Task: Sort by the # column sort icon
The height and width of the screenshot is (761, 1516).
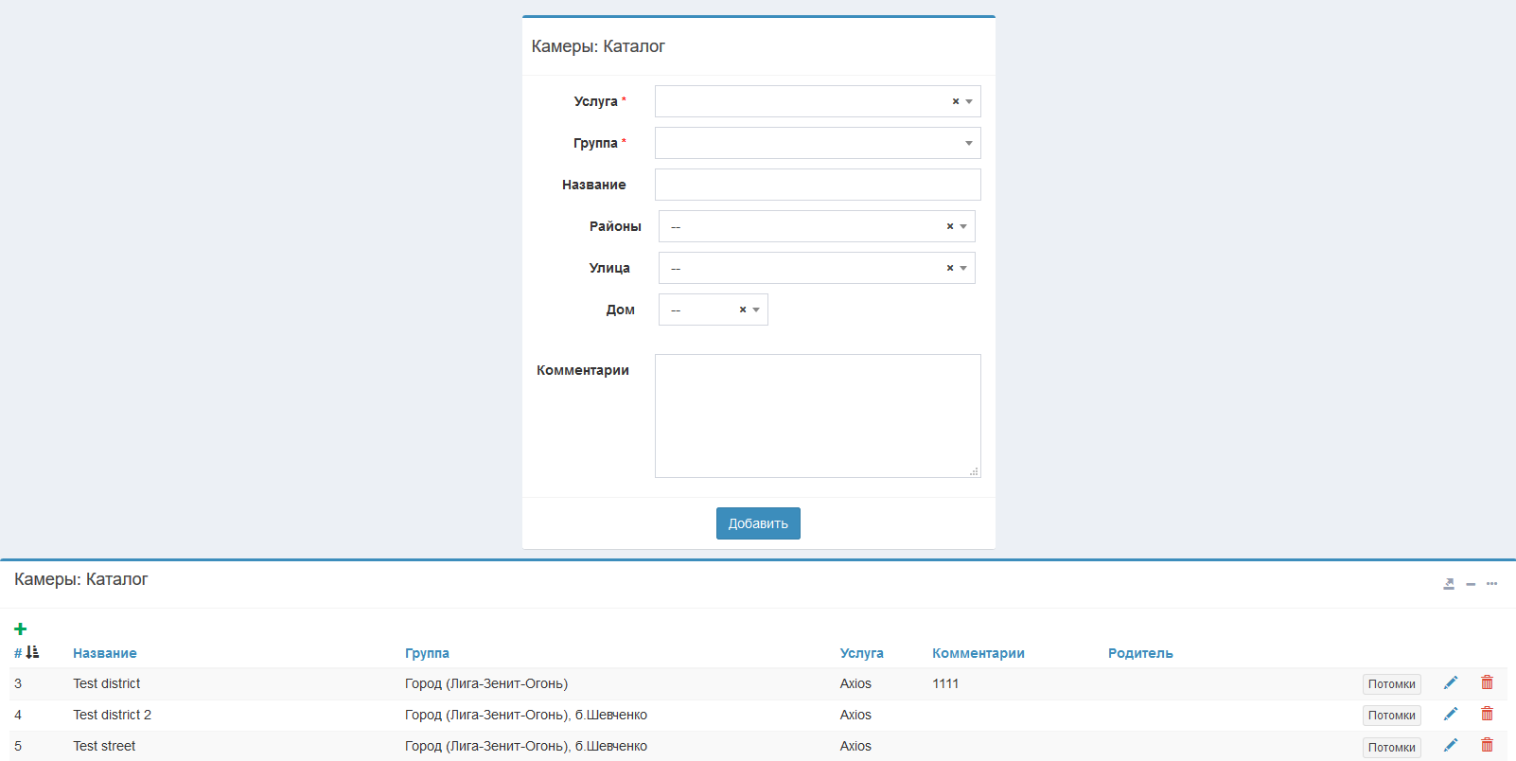Action: pyautogui.click(x=32, y=652)
